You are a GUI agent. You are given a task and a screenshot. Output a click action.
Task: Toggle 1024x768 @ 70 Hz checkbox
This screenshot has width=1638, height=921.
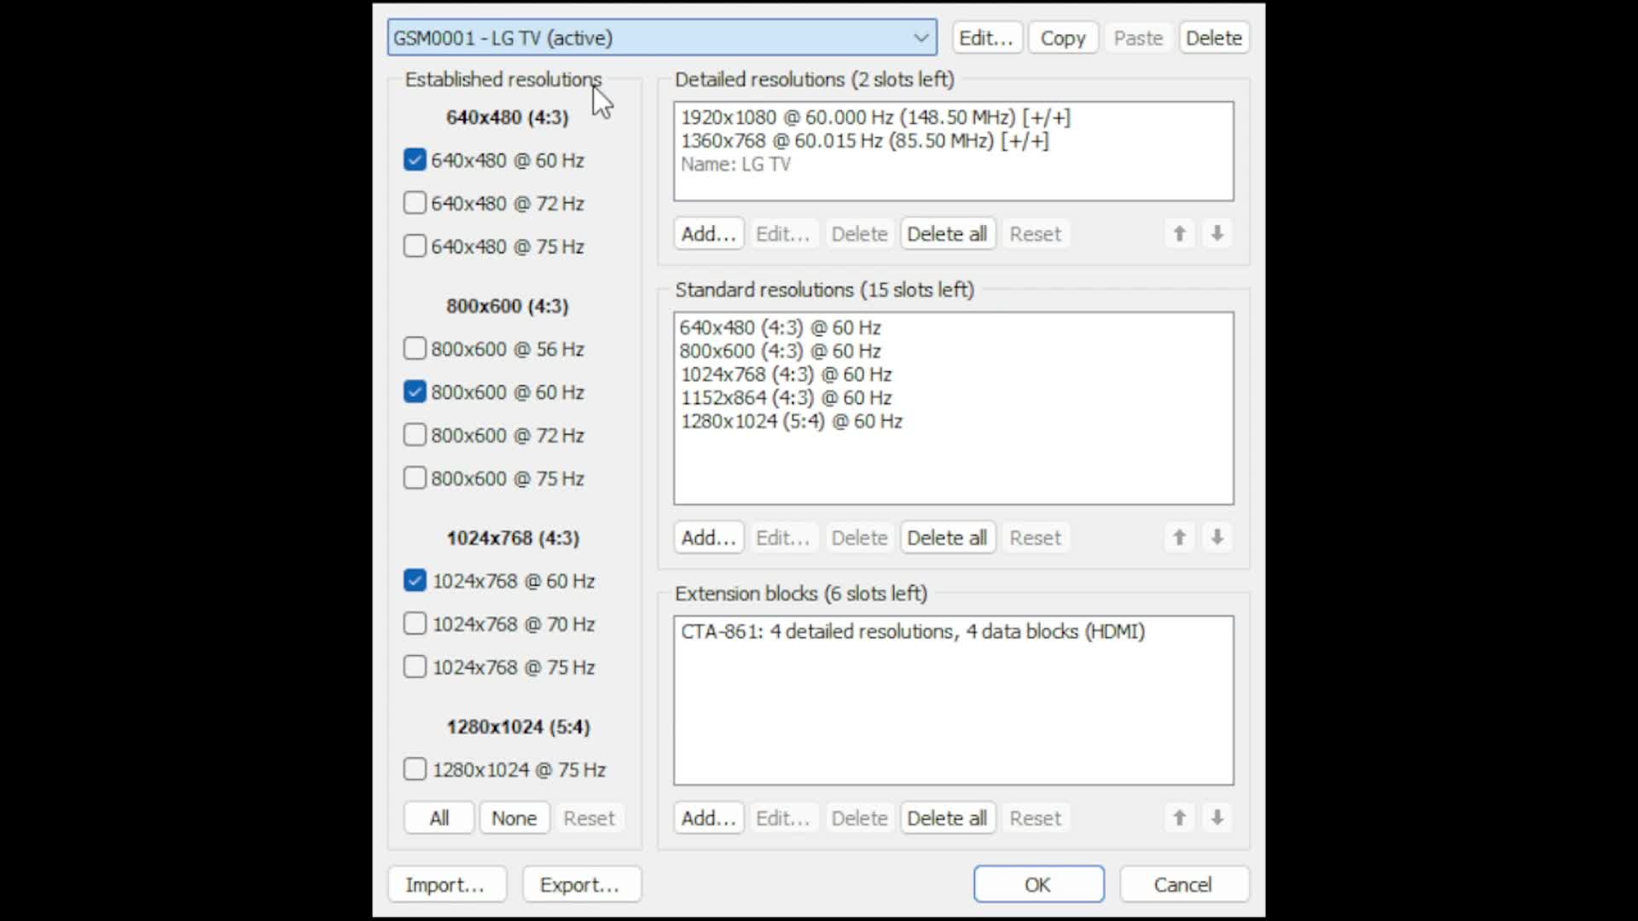[x=415, y=624]
